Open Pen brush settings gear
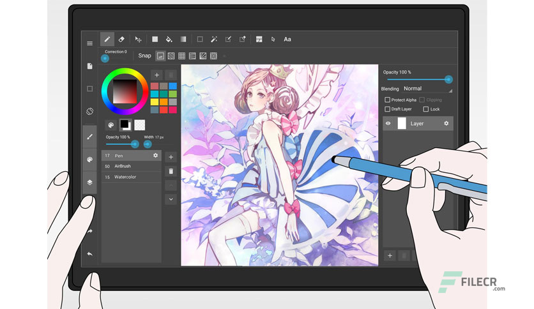The image size is (534, 309). pyautogui.click(x=155, y=155)
